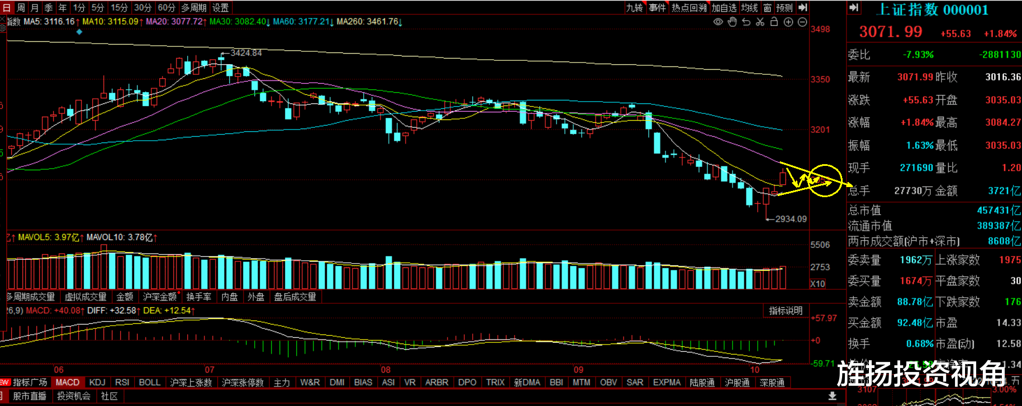Select the hand pan tool icon
The image size is (1022, 406).
pos(732,22)
